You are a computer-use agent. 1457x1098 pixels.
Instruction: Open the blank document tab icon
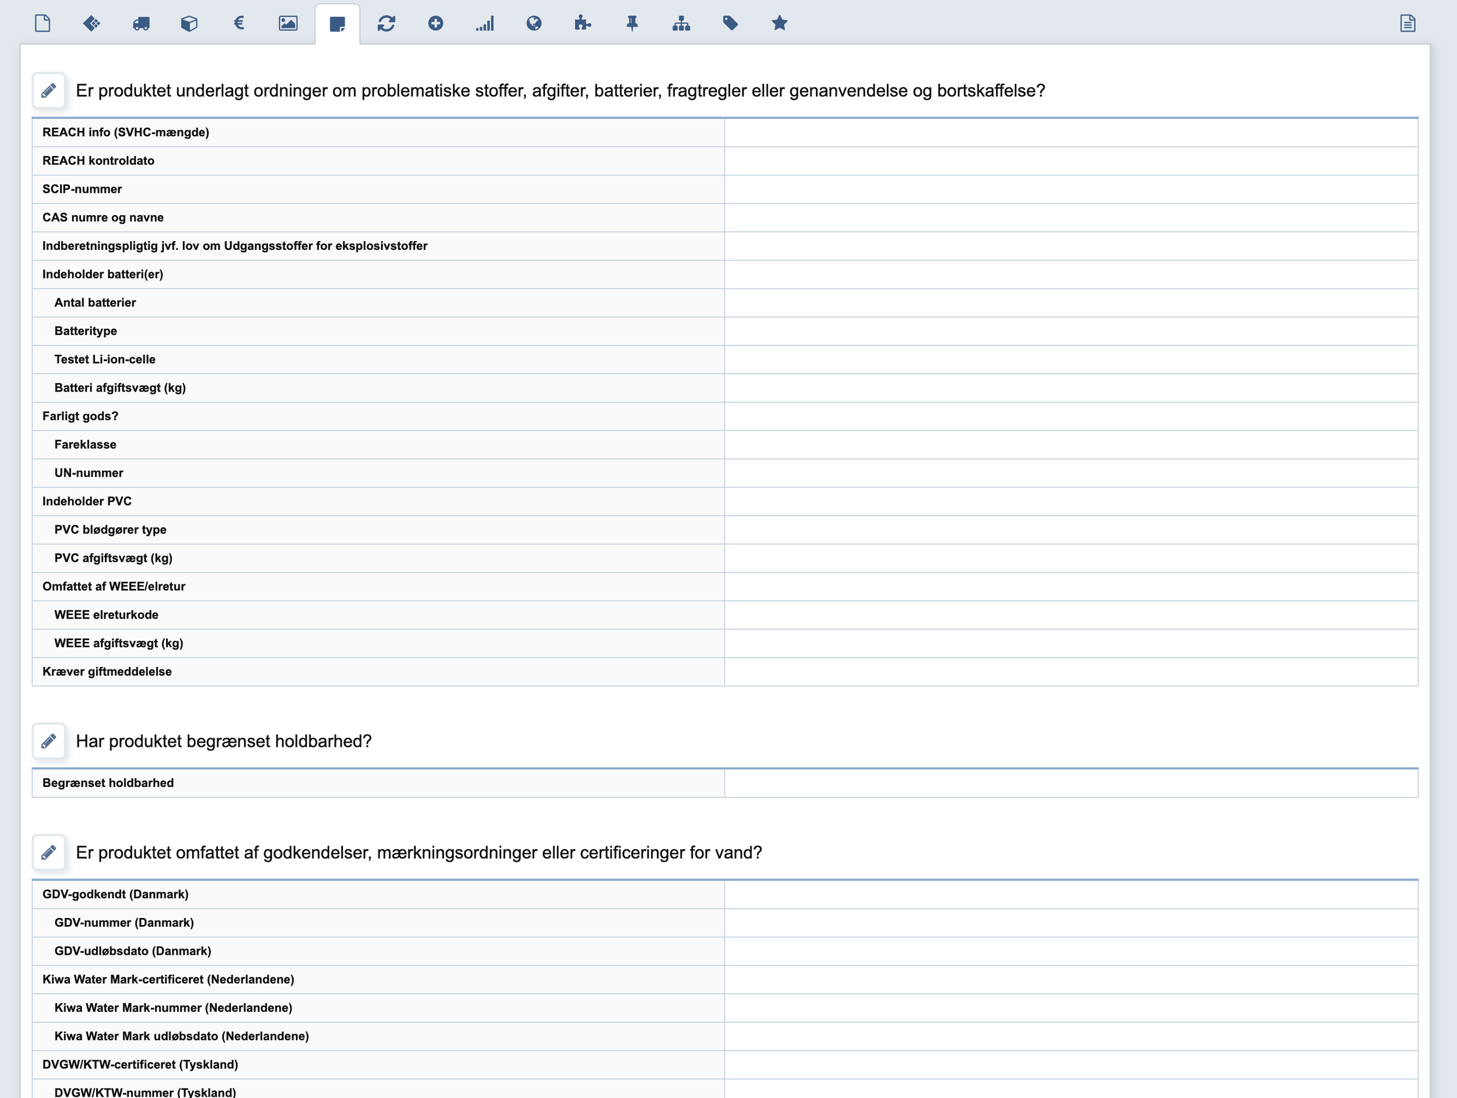coord(43,24)
